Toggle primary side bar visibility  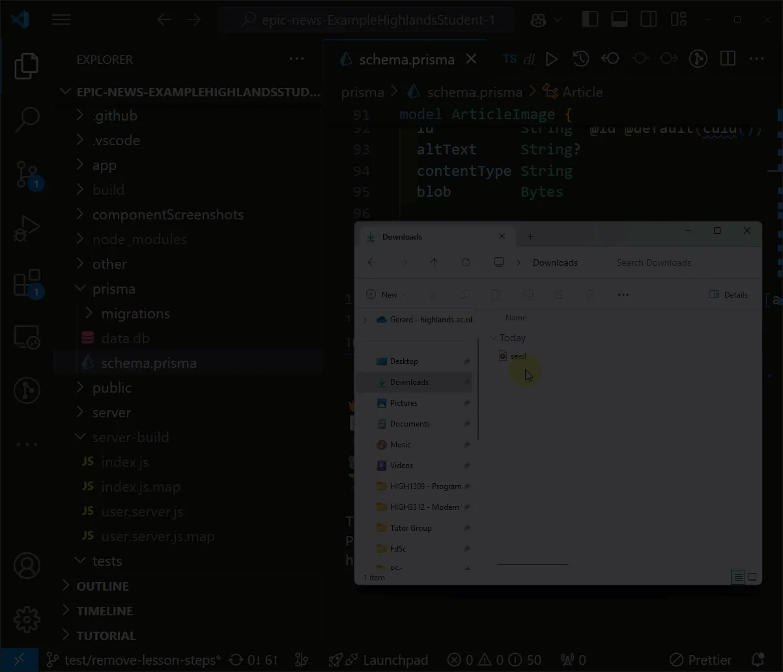click(590, 20)
